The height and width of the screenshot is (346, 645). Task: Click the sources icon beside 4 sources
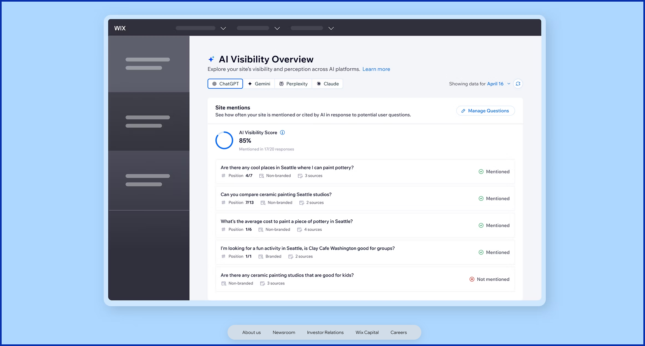click(299, 230)
